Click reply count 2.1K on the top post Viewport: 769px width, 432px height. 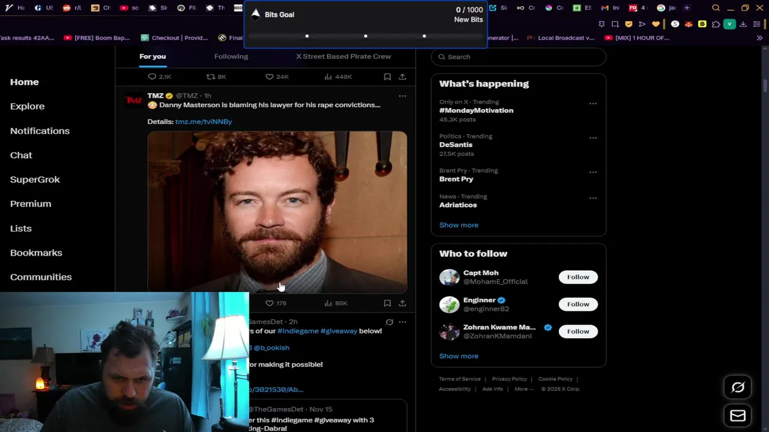(159, 77)
